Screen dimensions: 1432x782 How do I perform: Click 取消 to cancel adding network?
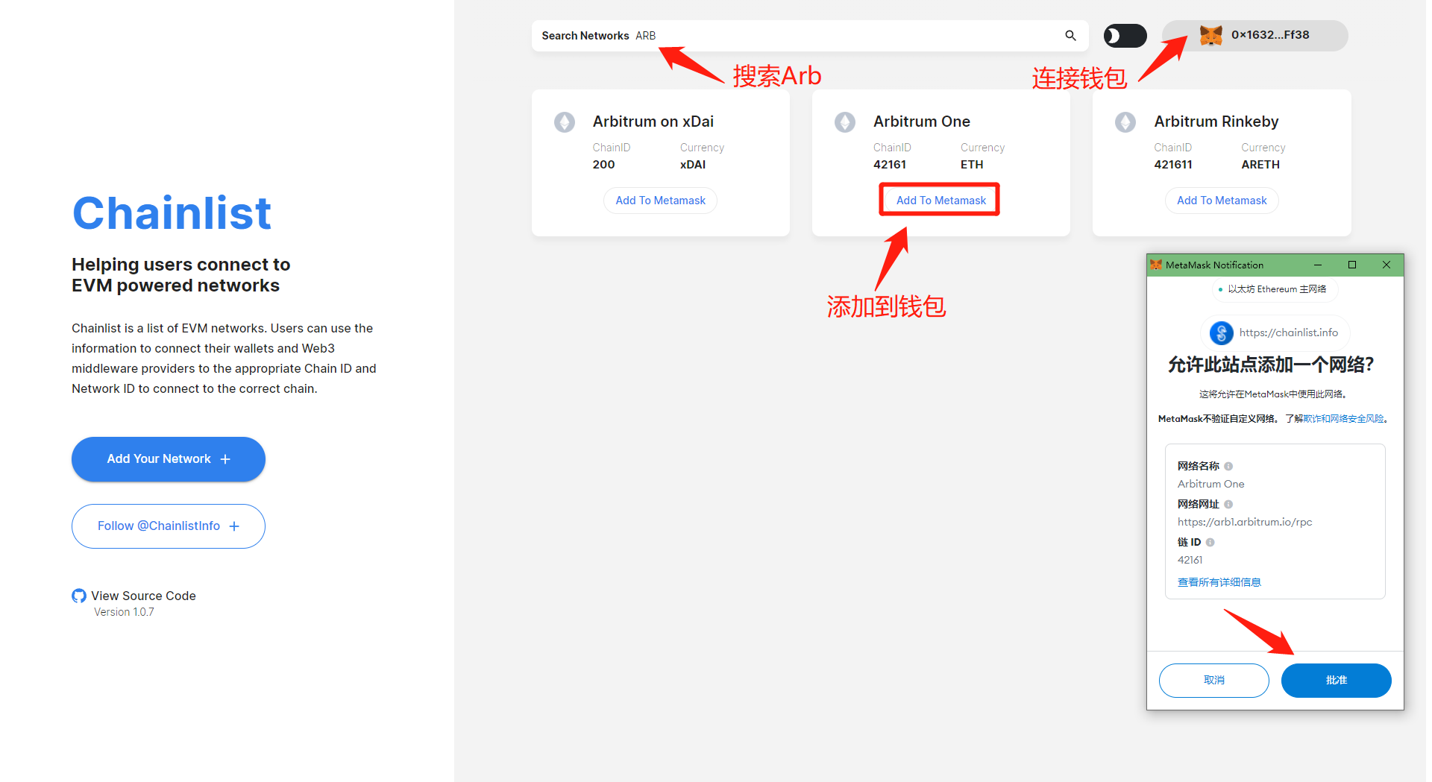point(1214,681)
